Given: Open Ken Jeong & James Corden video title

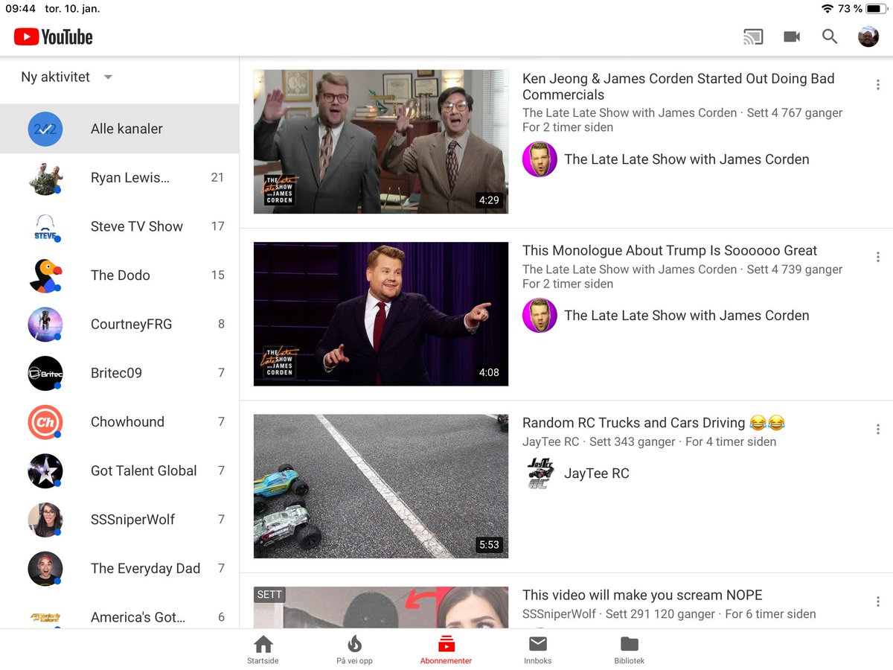Looking at the screenshot, I should coord(679,86).
